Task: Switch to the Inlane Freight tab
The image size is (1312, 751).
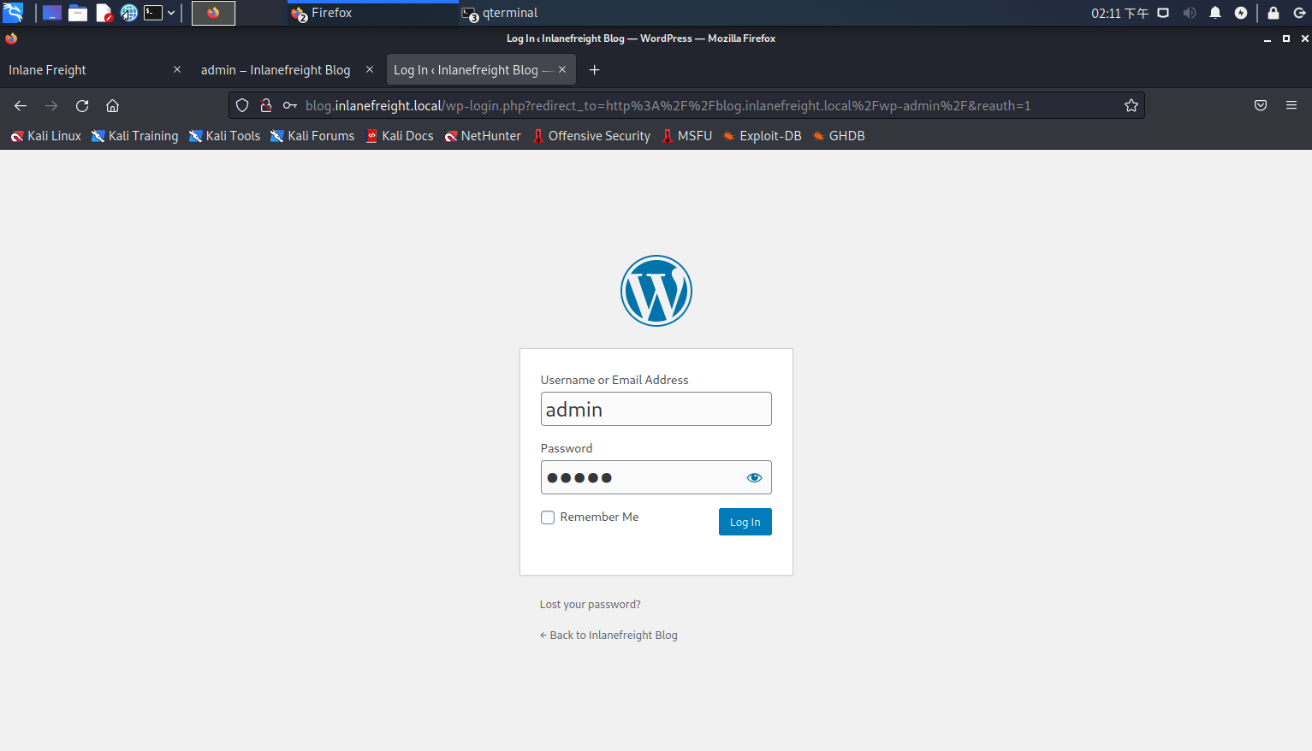Action: (94, 70)
